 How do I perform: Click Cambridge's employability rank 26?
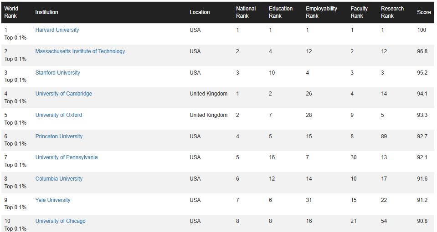point(309,94)
